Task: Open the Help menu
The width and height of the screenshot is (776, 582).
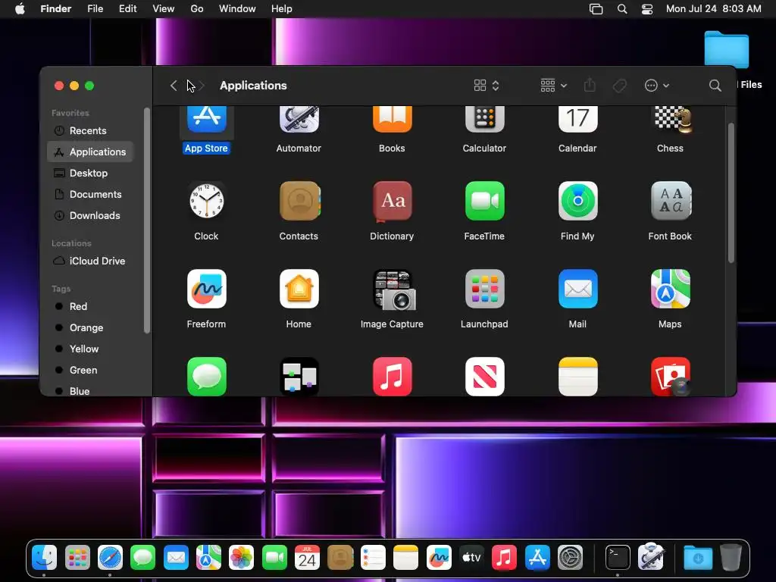Action: [282, 9]
